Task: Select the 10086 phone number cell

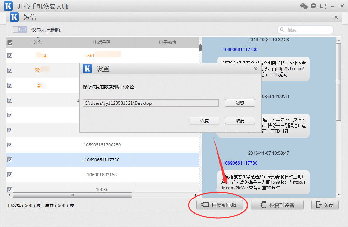Action: pos(102,189)
